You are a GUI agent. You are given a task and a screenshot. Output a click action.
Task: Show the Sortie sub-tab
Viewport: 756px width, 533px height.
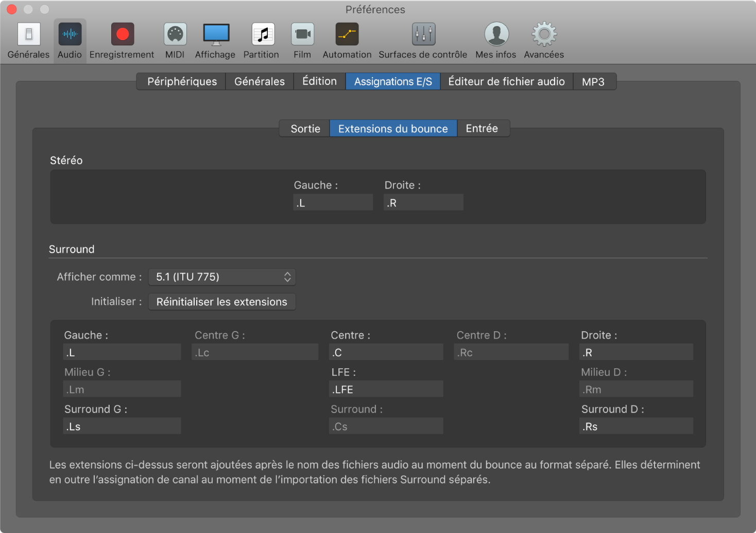point(305,129)
